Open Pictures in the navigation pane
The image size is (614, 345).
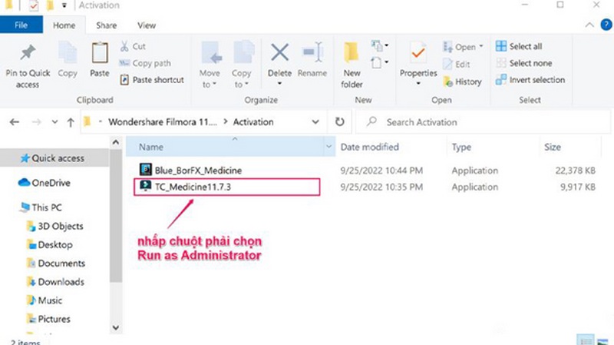tap(48, 319)
